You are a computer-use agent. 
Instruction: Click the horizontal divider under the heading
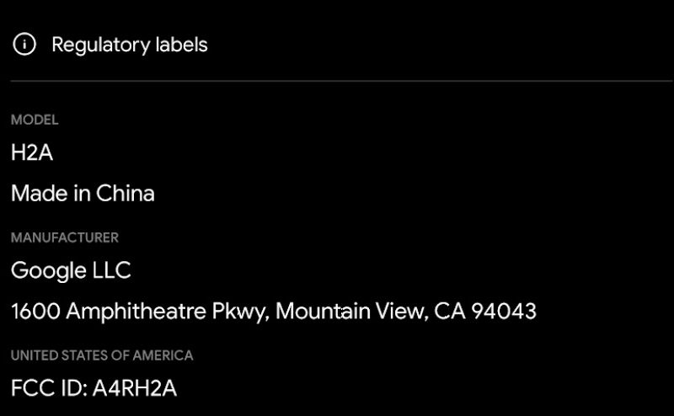[x=337, y=81]
